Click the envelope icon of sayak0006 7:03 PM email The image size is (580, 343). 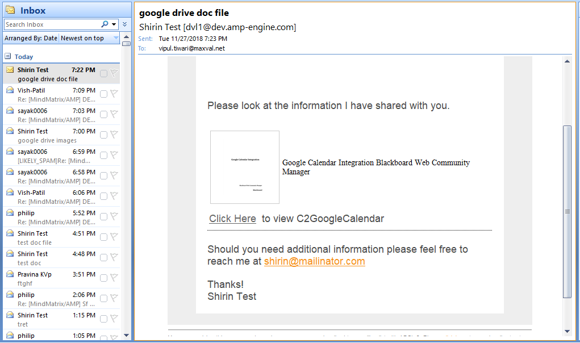tap(10, 111)
